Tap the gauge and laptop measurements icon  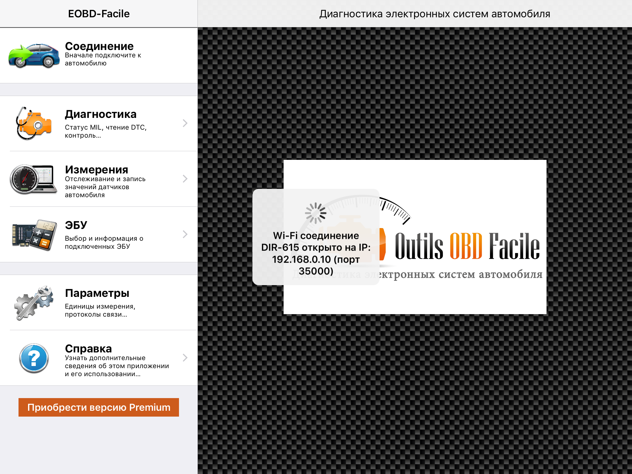coord(33,179)
